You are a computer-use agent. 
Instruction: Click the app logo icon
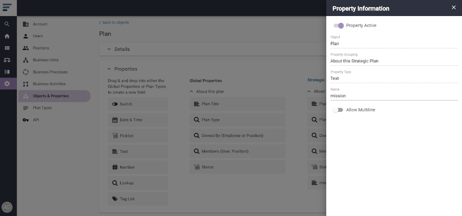(x=7, y=8)
